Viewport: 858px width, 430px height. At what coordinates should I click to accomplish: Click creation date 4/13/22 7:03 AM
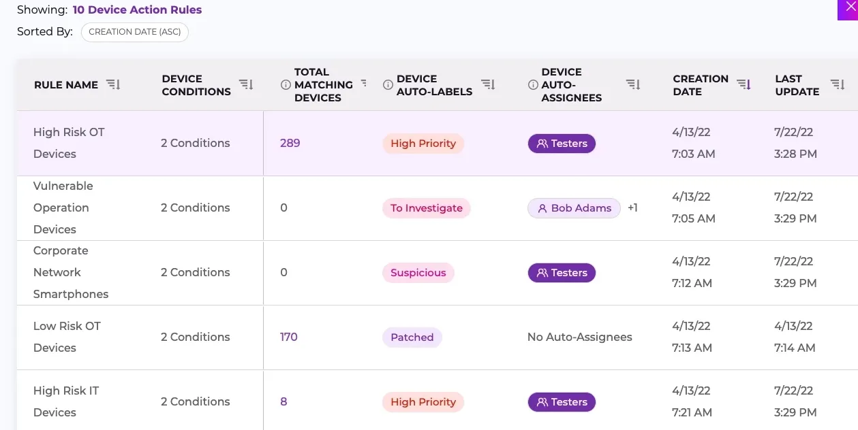694,143
